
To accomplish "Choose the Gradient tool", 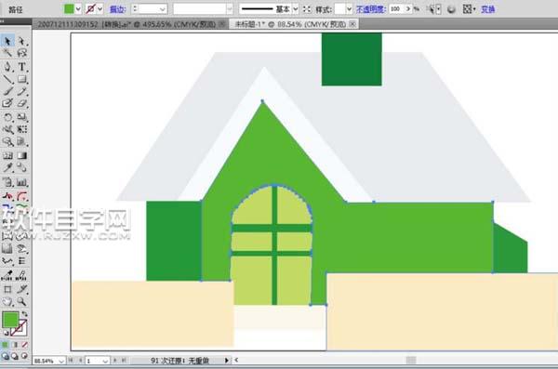I will click(22, 155).
